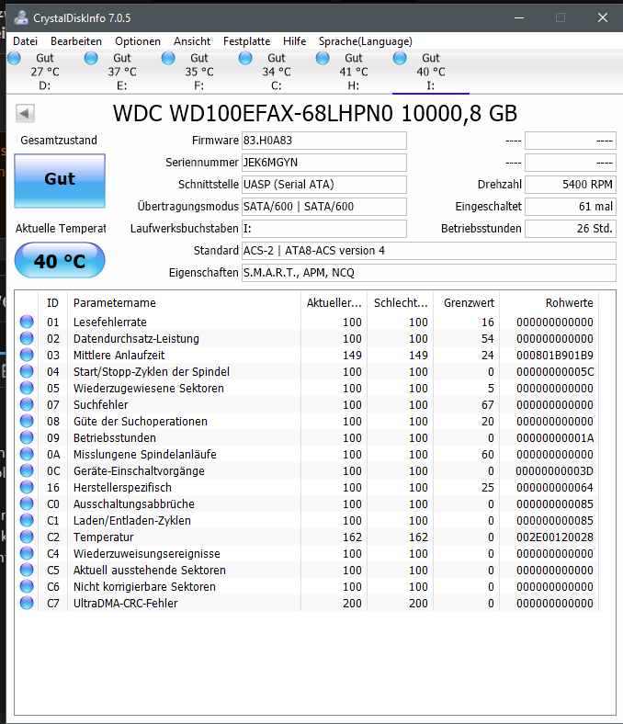Open the Sprache(Language) menu
The width and height of the screenshot is (623, 724).
[366, 41]
